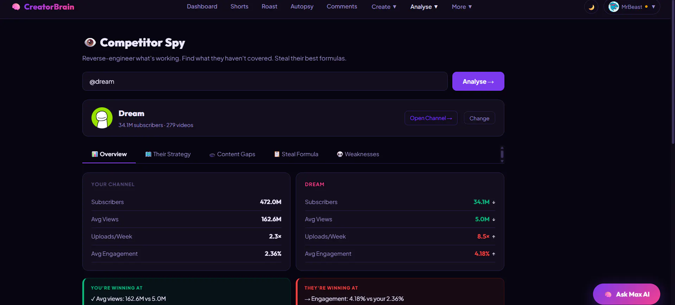This screenshot has width=675, height=305.
Task: Click Dream's 34.1M subscribers value
Action: click(482, 202)
